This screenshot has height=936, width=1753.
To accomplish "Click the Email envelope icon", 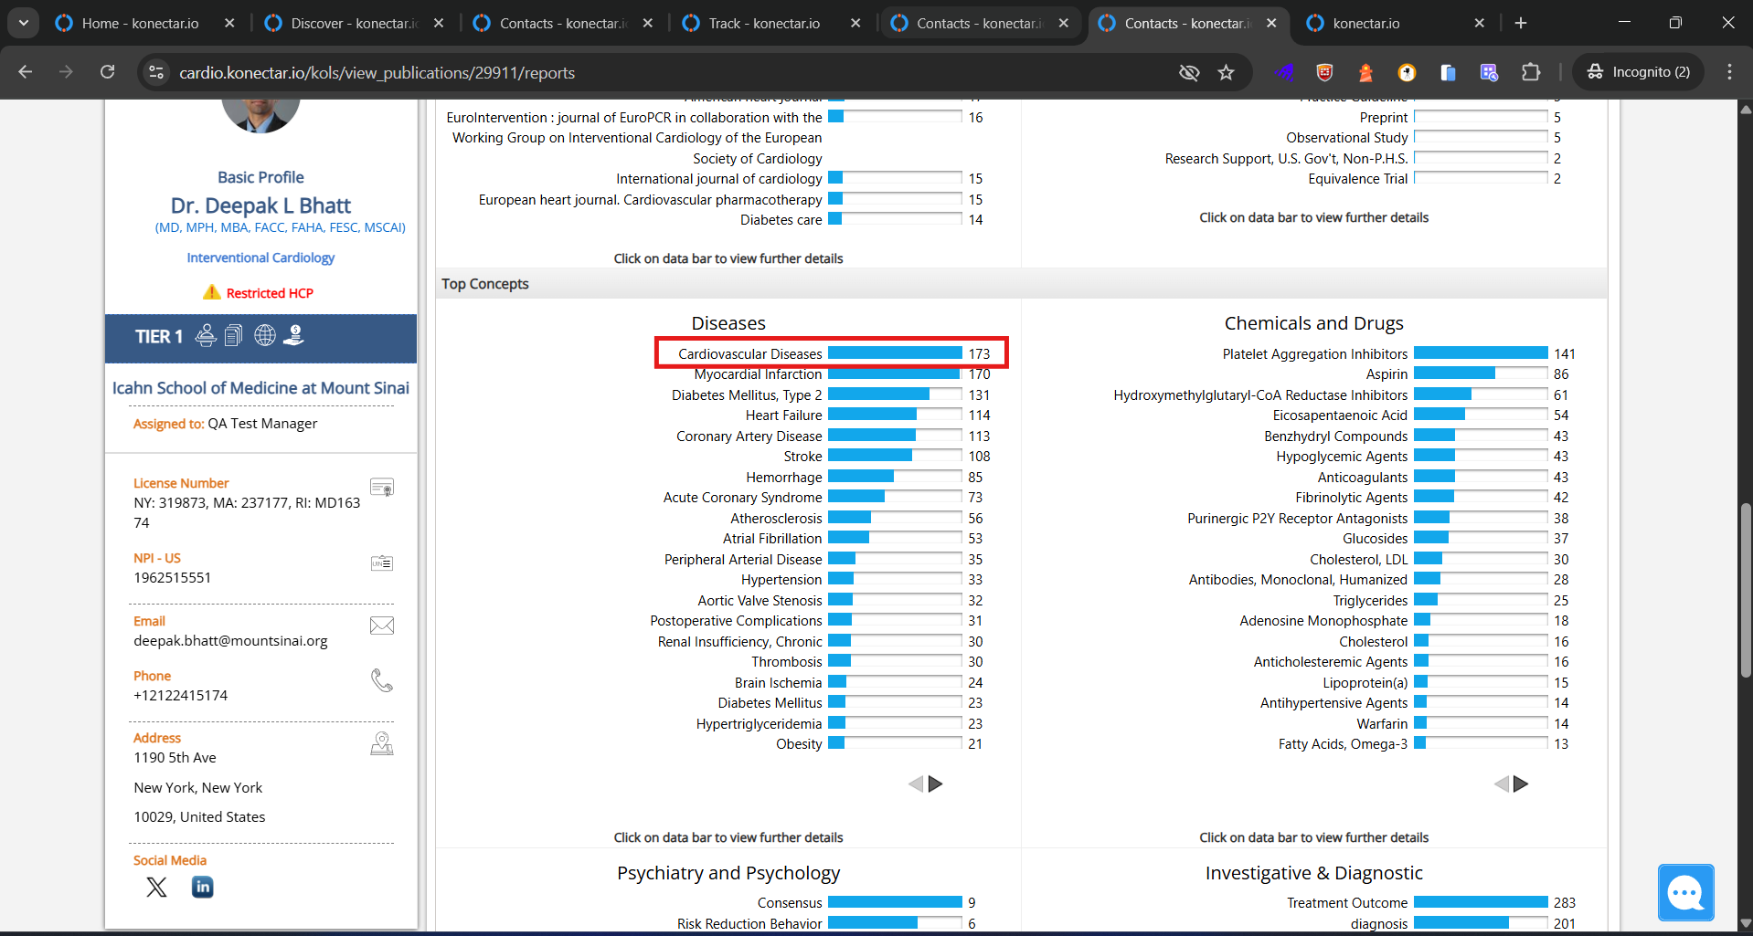I will 382,626.
